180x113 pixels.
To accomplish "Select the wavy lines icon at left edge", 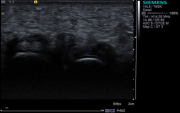I will tap(3, 14).
